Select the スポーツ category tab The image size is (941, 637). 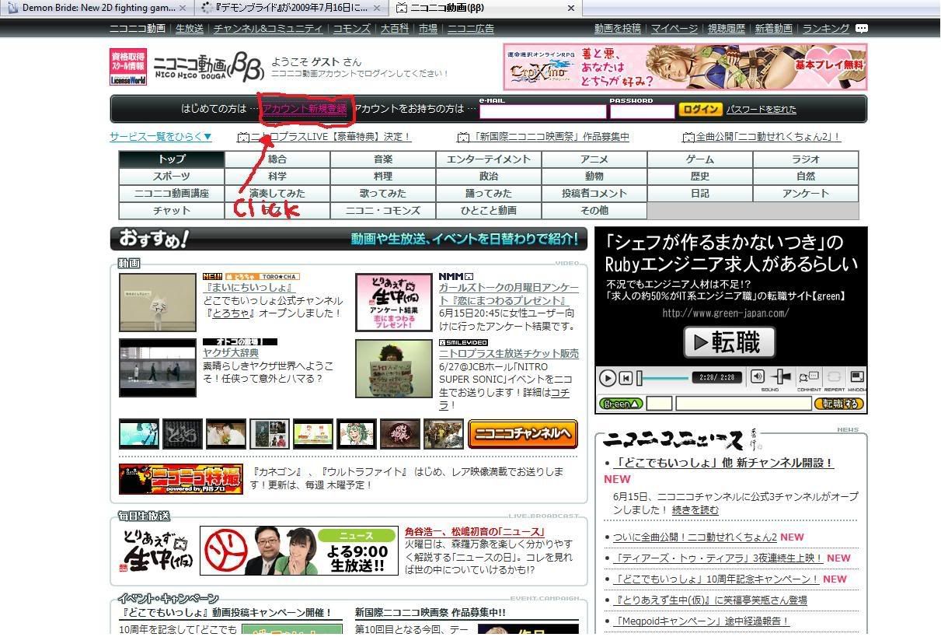[x=172, y=177]
